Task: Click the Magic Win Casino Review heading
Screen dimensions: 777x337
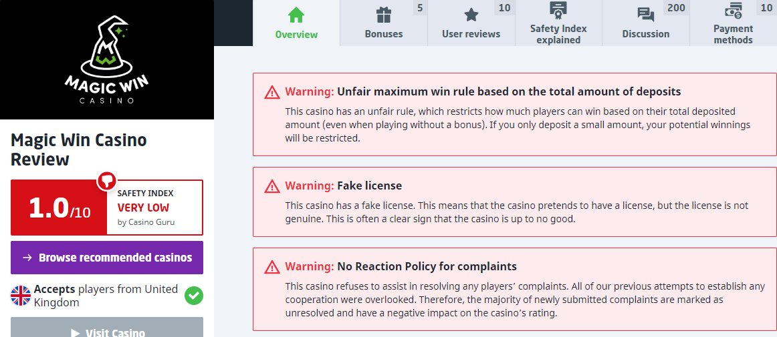Action: [79, 149]
